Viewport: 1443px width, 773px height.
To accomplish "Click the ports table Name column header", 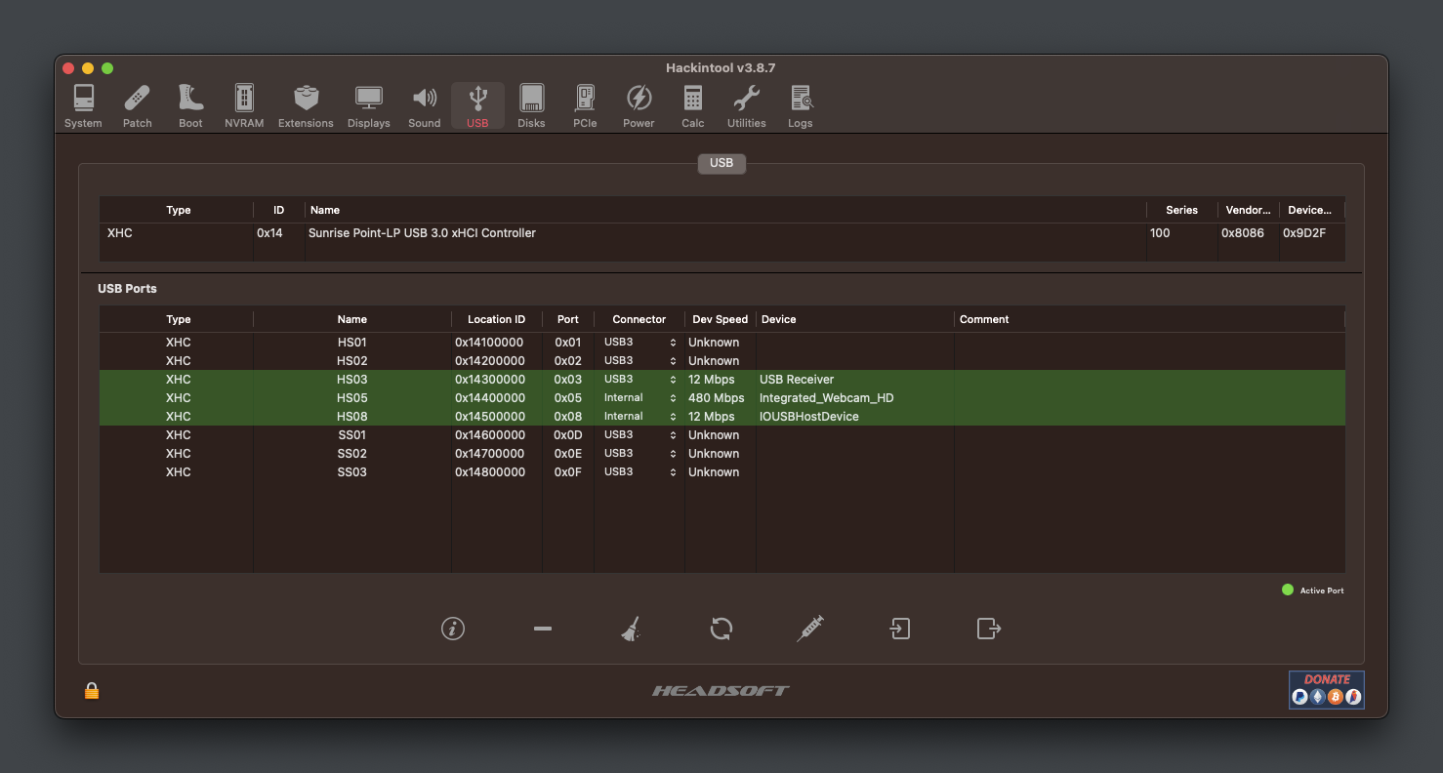I will (352, 319).
